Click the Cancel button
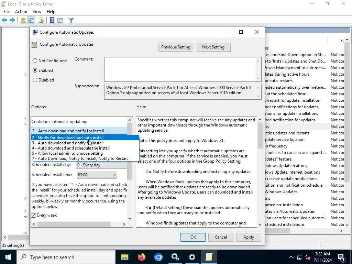The height and width of the screenshot is (264, 352). [221, 237]
